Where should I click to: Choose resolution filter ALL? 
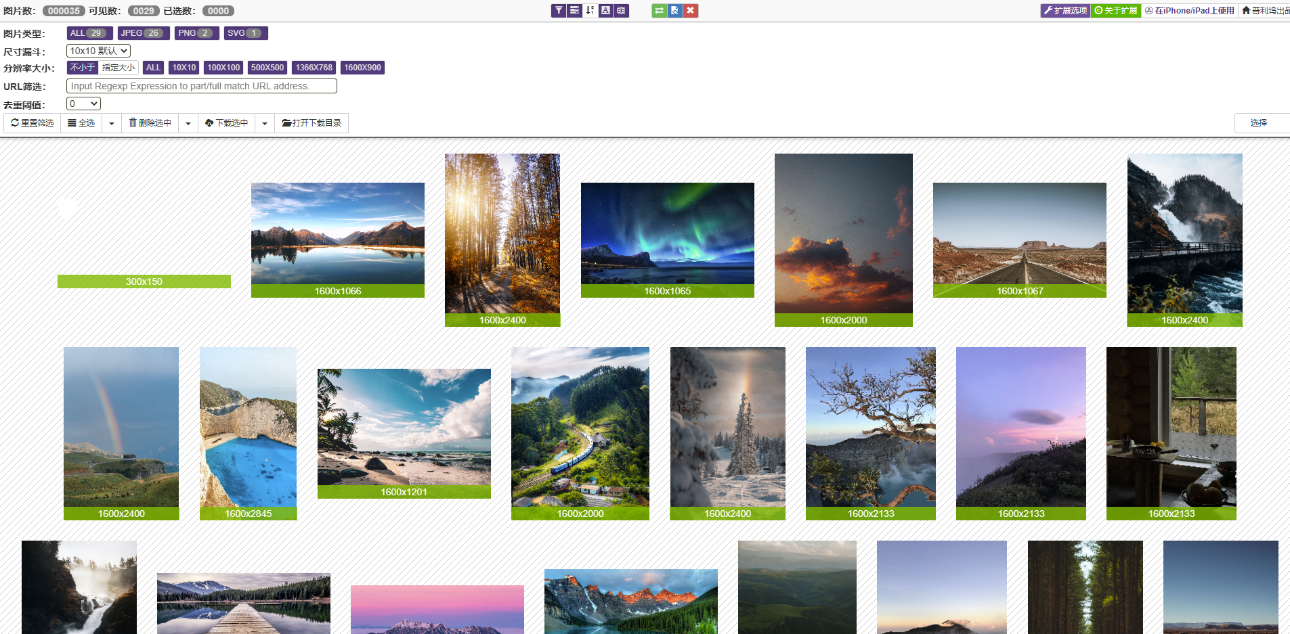154,68
